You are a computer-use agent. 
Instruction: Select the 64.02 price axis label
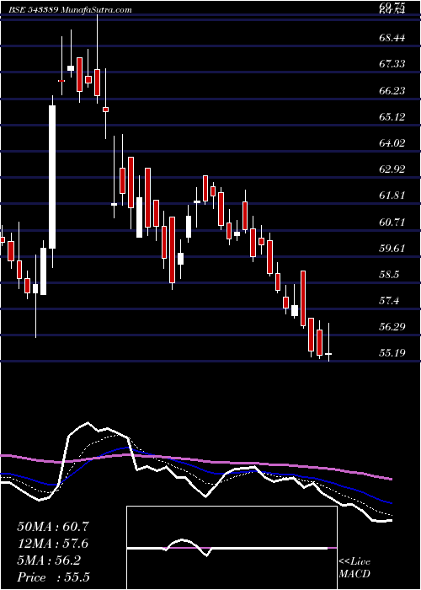coord(392,143)
